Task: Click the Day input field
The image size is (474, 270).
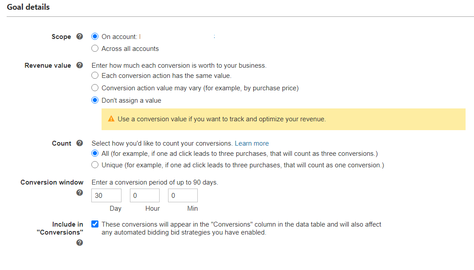Action: (x=106, y=195)
